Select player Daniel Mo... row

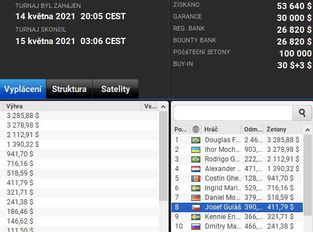(237, 198)
